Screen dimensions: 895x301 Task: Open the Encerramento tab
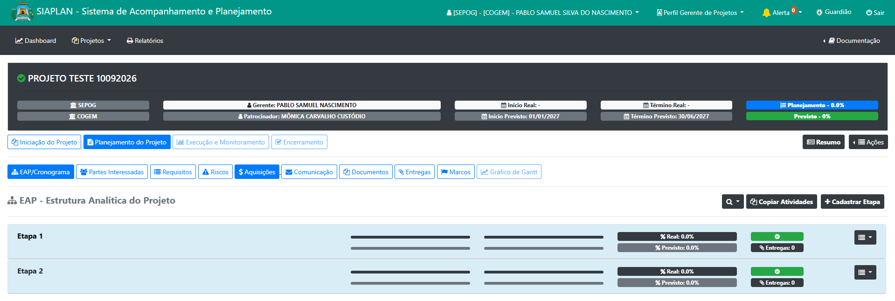tap(299, 142)
